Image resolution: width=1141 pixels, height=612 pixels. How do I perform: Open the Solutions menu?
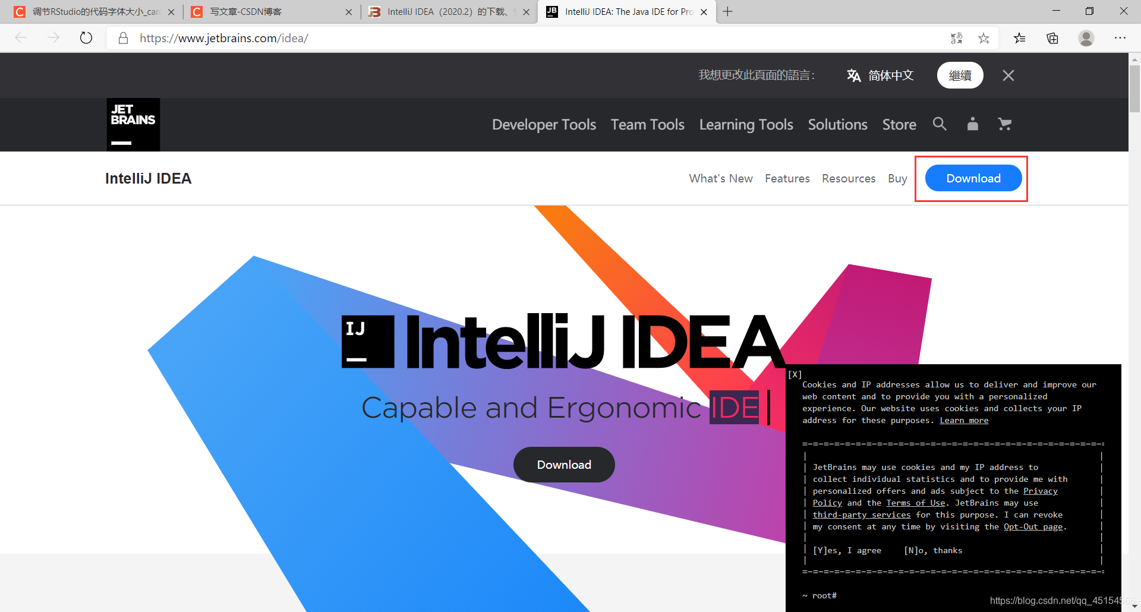click(x=837, y=125)
